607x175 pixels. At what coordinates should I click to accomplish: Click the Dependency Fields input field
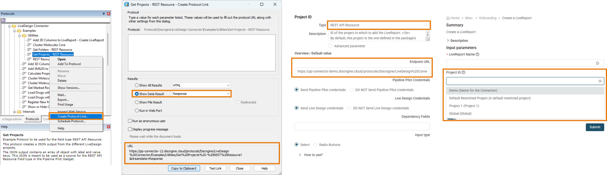point(362,126)
